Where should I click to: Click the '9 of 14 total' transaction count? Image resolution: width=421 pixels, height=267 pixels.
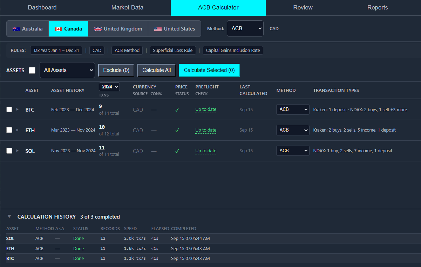(109, 109)
